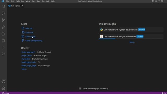
Task: Open recent project project_app1
Action: click(27, 56)
